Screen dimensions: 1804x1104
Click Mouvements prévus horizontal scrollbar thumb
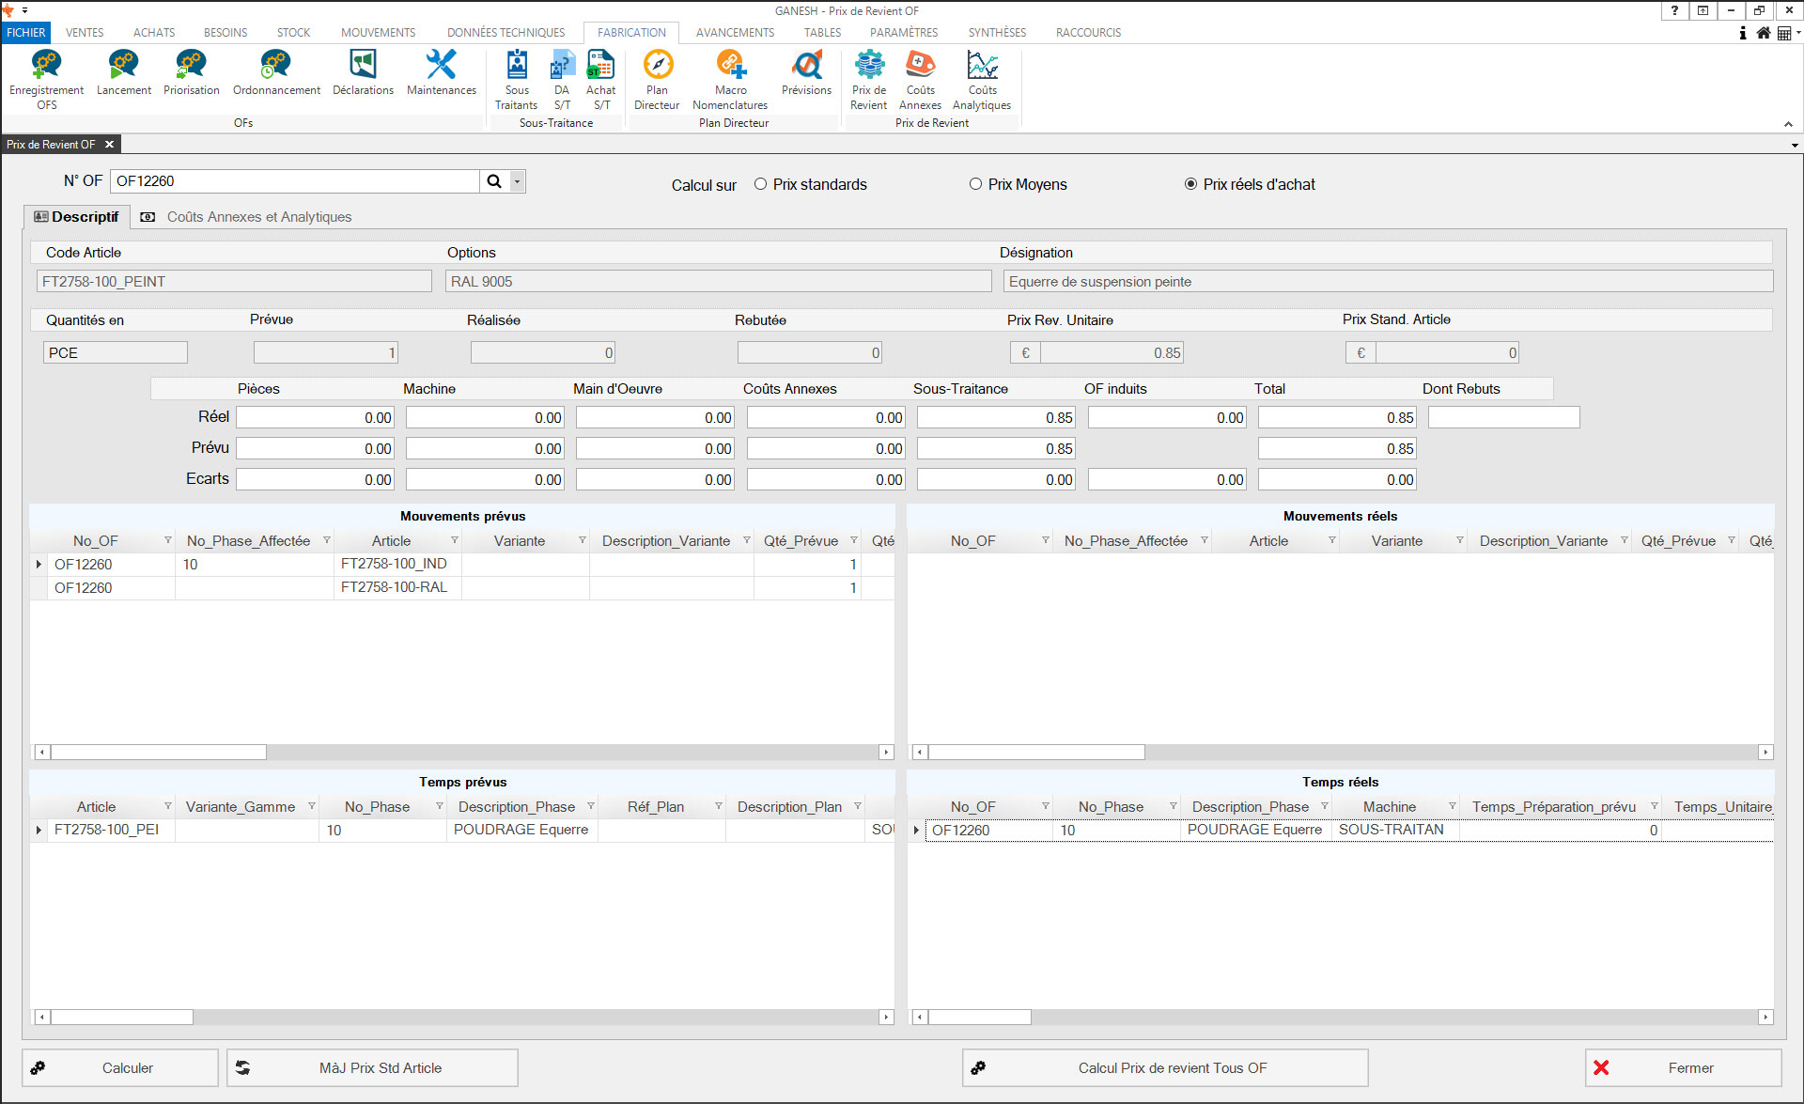158,752
